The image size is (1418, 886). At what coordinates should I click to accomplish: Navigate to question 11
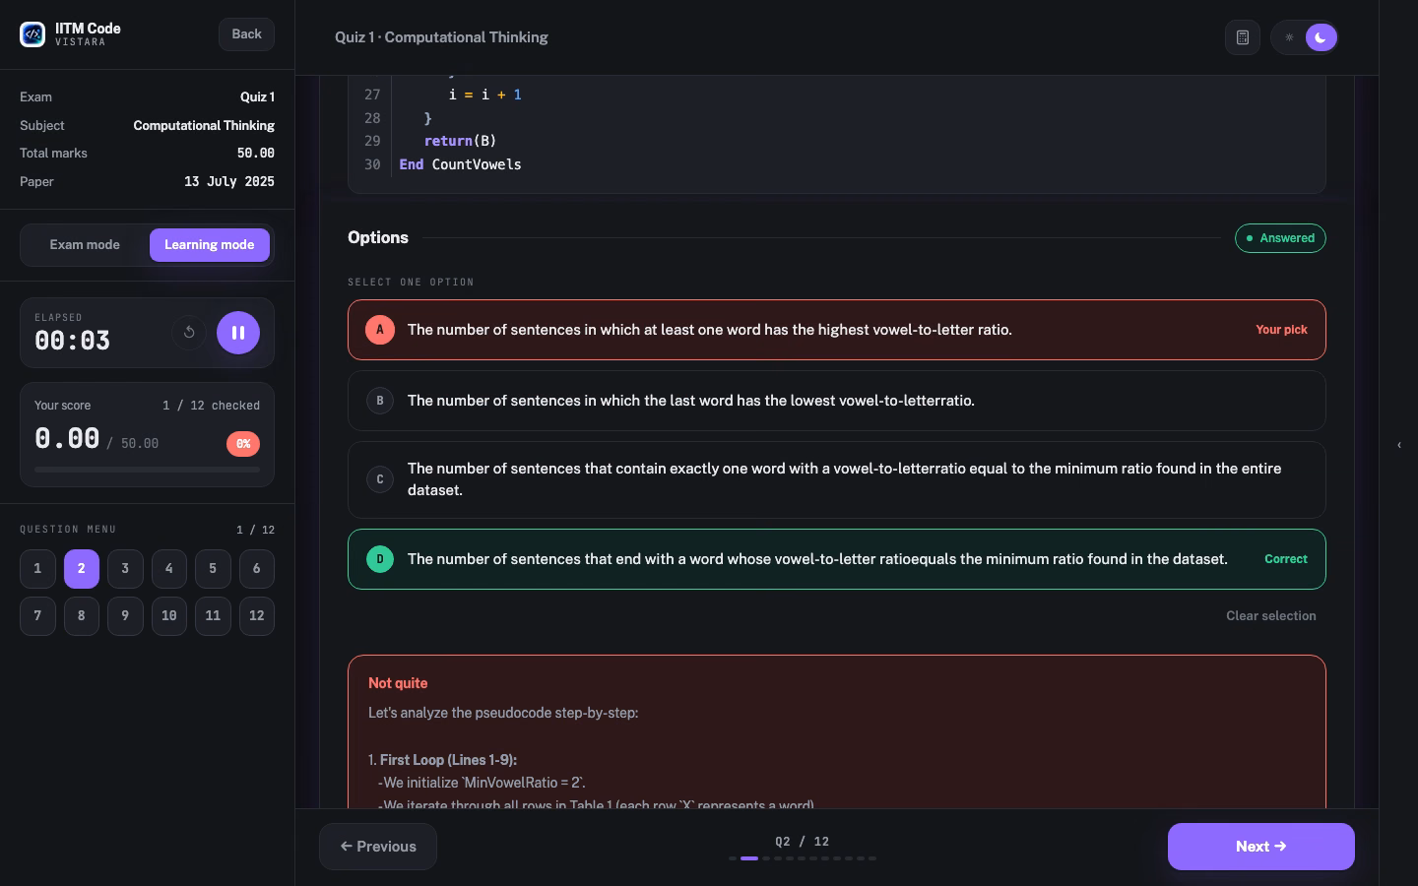pyautogui.click(x=213, y=616)
